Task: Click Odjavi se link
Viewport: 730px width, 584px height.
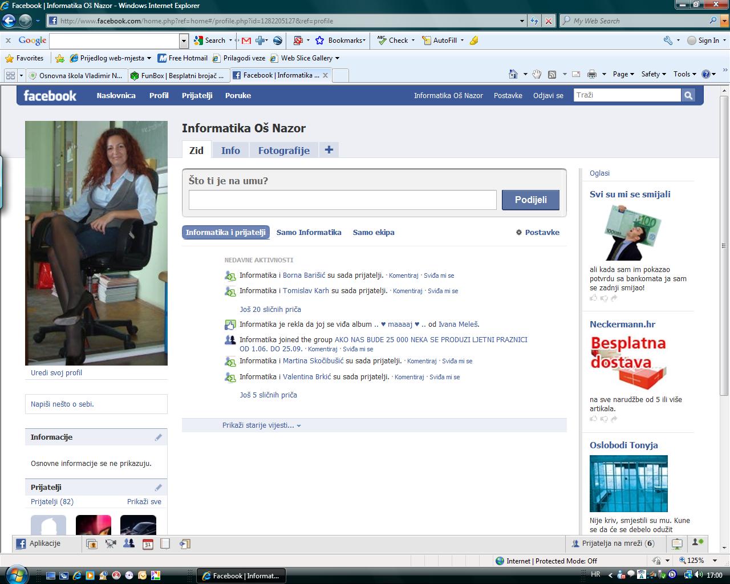Action: click(x=548, y=95)
